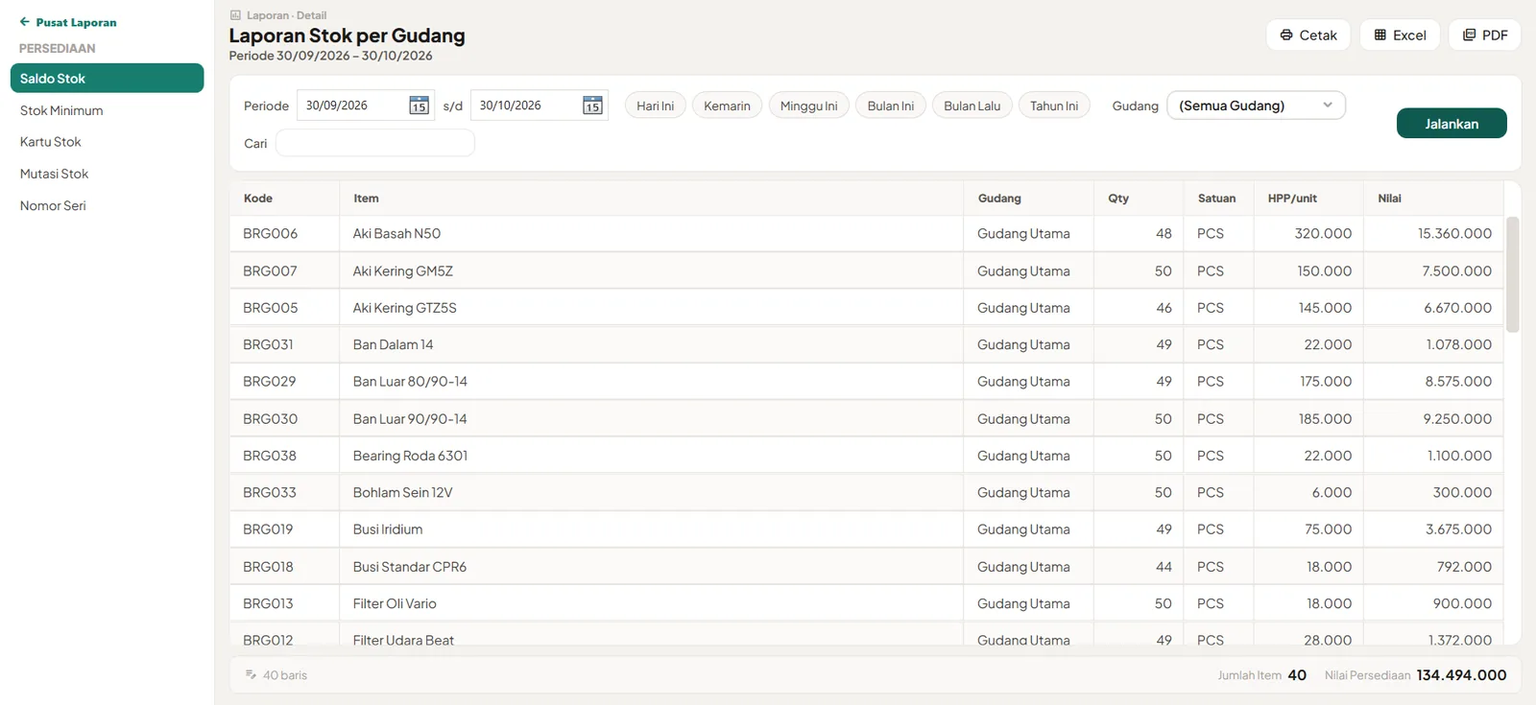Screen dimensions: 1536x705
Task: Click the report icon beside Laporan · Detail
Action: coord(235,15)
